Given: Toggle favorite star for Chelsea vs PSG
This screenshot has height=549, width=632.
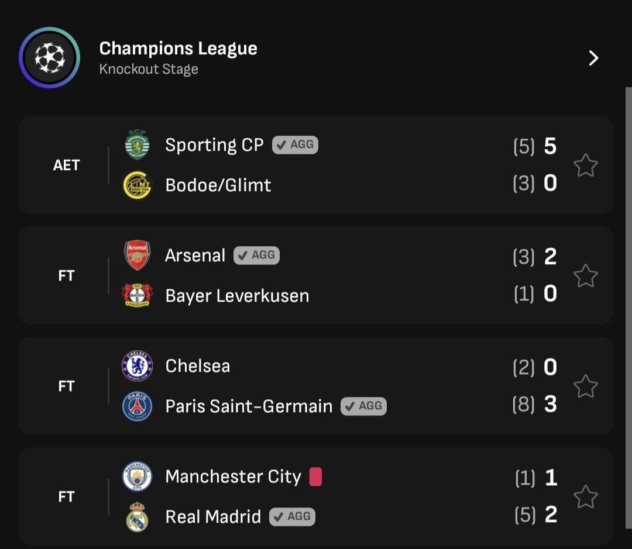Looking at the screenshot, I should click(x=585, y=386).
